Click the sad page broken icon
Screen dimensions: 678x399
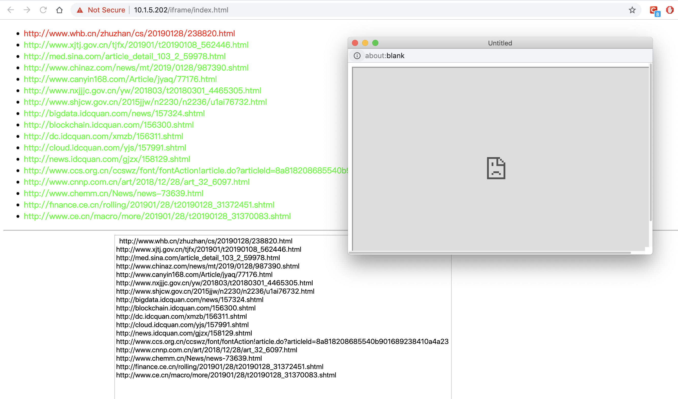pos(496,168)
